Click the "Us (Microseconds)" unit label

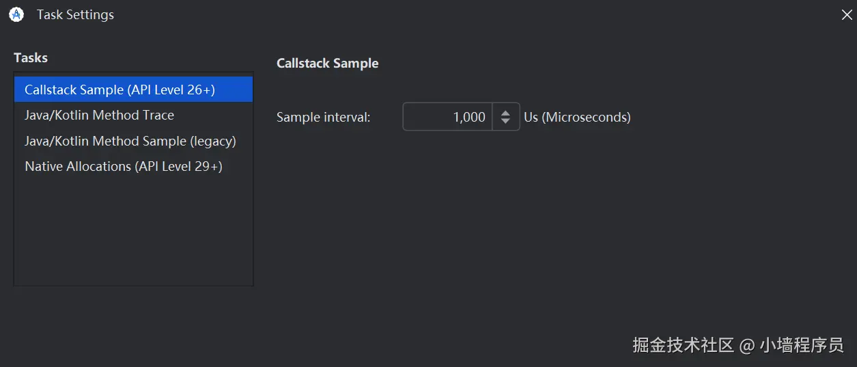coord(577,117)
